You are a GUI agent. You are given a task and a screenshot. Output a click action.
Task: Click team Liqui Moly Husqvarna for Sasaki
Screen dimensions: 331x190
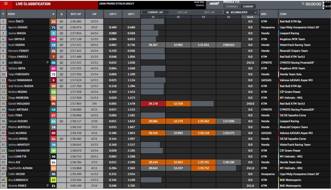(299, 27)
